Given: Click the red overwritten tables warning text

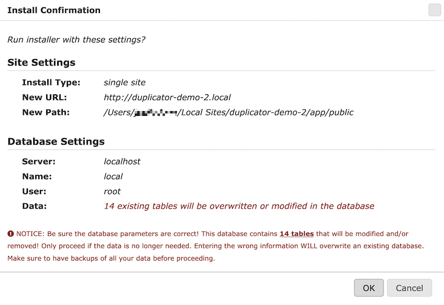Looking at the screenshot, I should click(239, 206).
